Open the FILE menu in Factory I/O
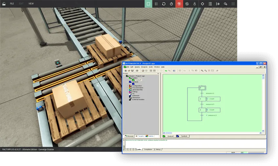 point(12,4)
